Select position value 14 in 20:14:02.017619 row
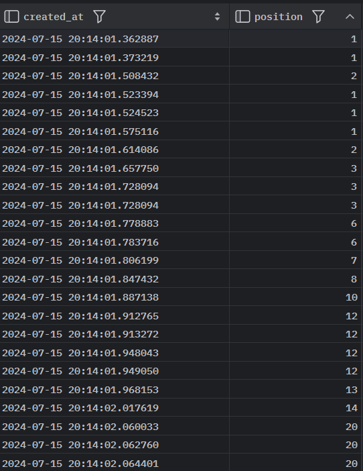 click(295, 408)
